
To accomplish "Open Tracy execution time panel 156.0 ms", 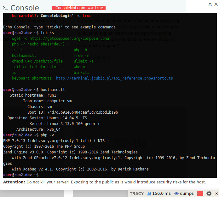I will click(159, 194).
